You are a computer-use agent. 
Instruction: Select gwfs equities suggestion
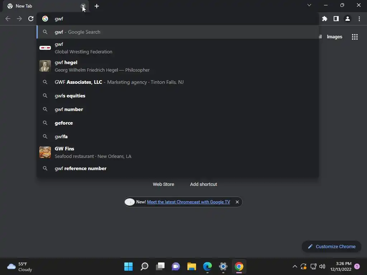pos(178,96)
